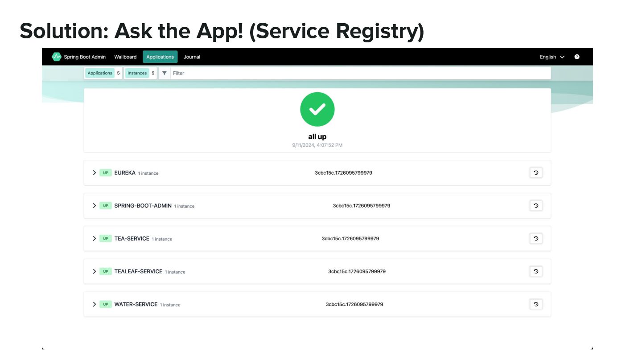Click '1 instance' next to EUREKA
The width and height of the screenshot is (642, 361).
click(148, 173)
